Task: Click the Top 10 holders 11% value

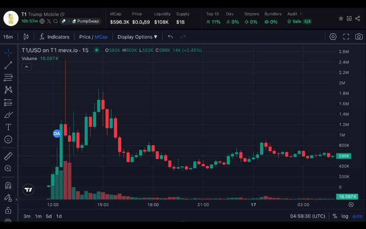Action: 213,22
